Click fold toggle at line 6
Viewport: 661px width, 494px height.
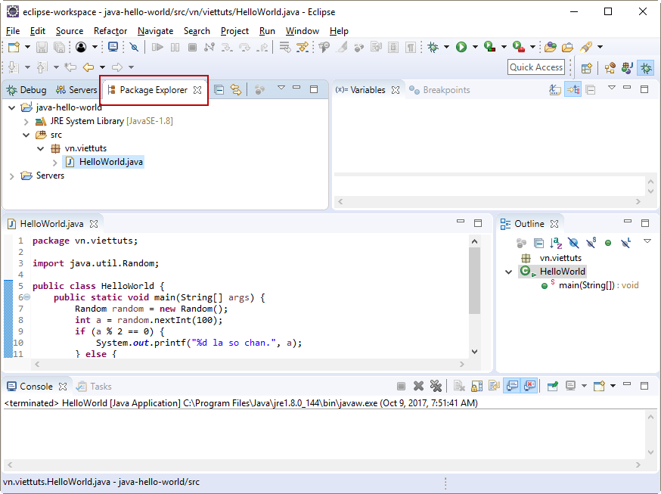click(x=26, y=297)
